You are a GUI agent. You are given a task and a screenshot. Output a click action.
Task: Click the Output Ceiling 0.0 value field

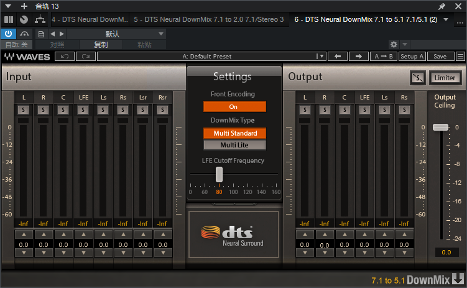[x=446, y=253]
